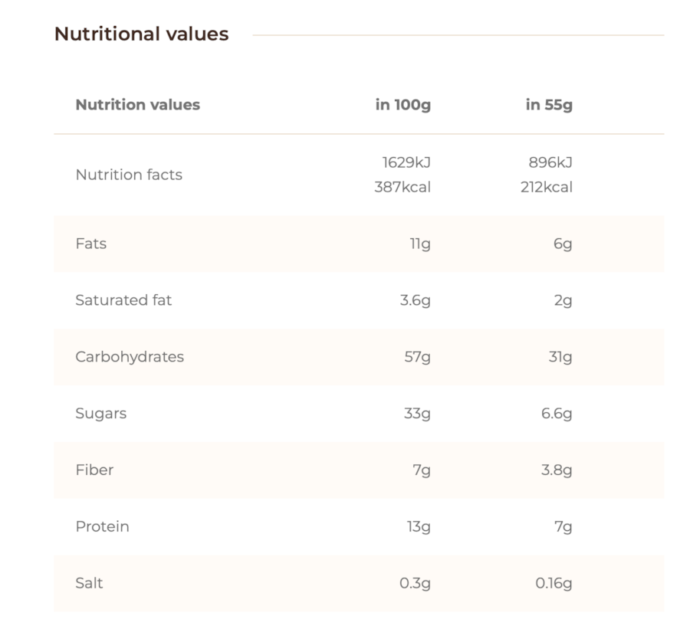Screen dimensions: 690x632
Task: Click the Nutritional values heading
Action: [141, 34]
